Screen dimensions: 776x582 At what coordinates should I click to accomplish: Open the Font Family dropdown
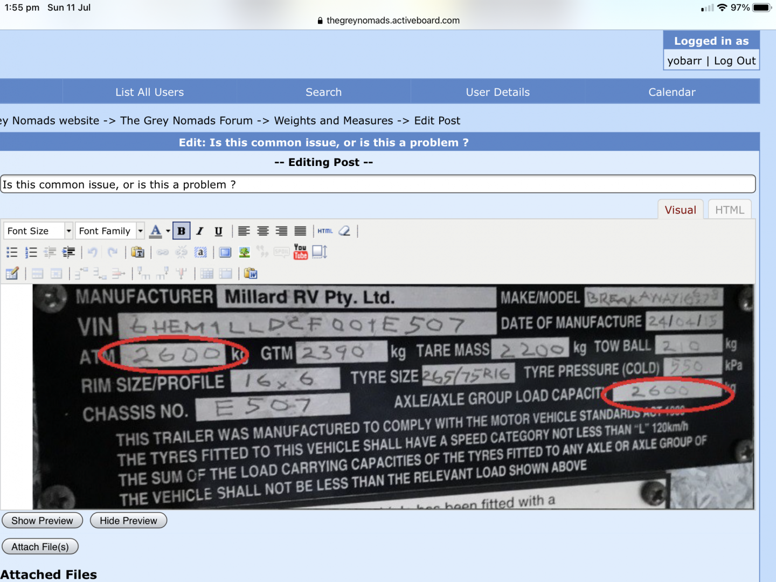110,231
